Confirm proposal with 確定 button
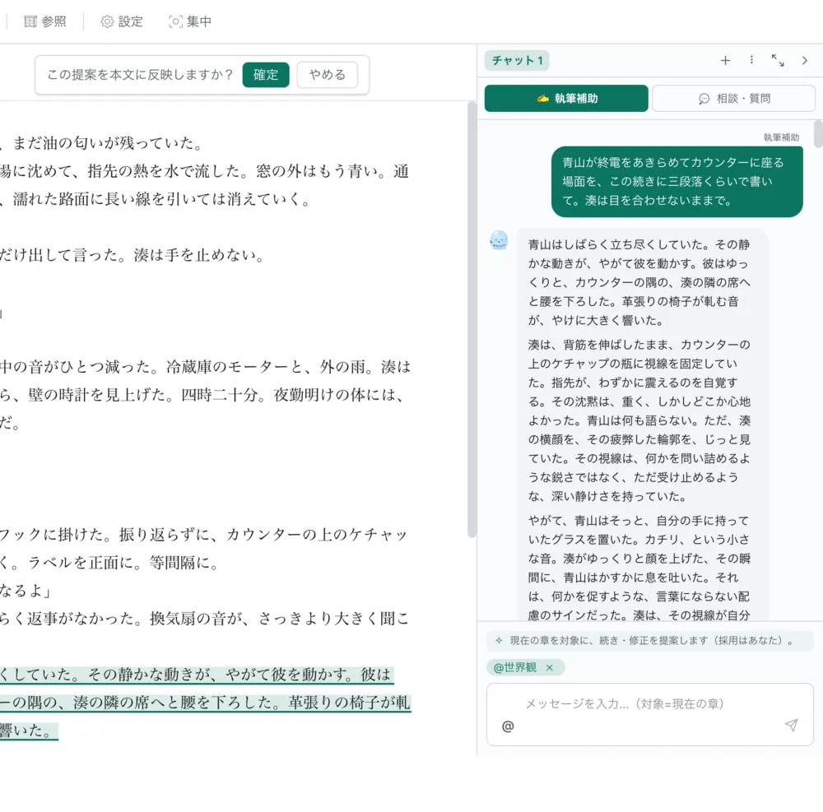Viewport: 823px width, 812px height. pos(266,75)
